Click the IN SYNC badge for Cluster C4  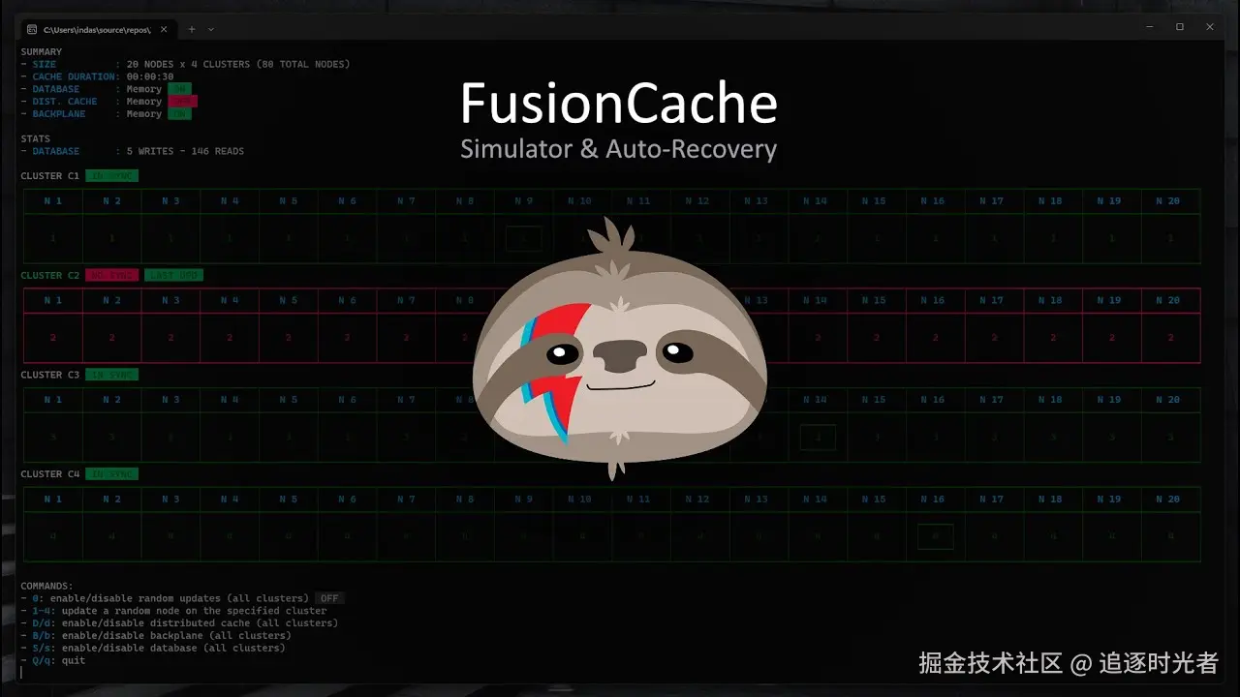(x=112, y=474)
